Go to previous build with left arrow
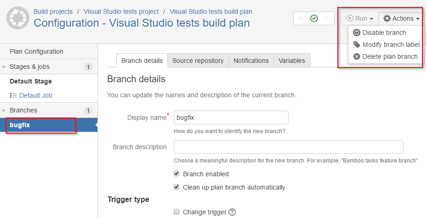This screenshot has width=427, height=218. coord(301,18)
